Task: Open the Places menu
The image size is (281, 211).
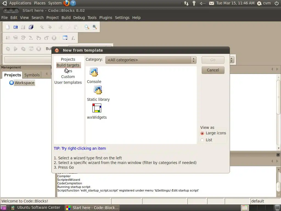Action: tap(40, 3)
